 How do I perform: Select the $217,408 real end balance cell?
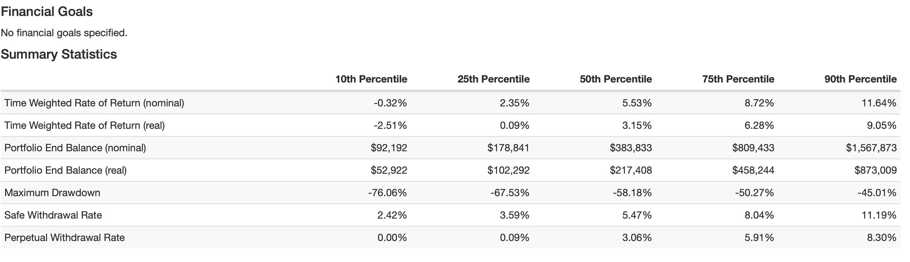coord(630,170)
